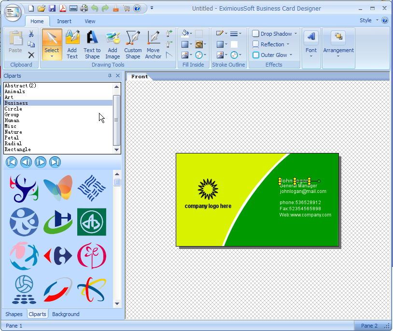Open the Background panel tab

[66, 314]
